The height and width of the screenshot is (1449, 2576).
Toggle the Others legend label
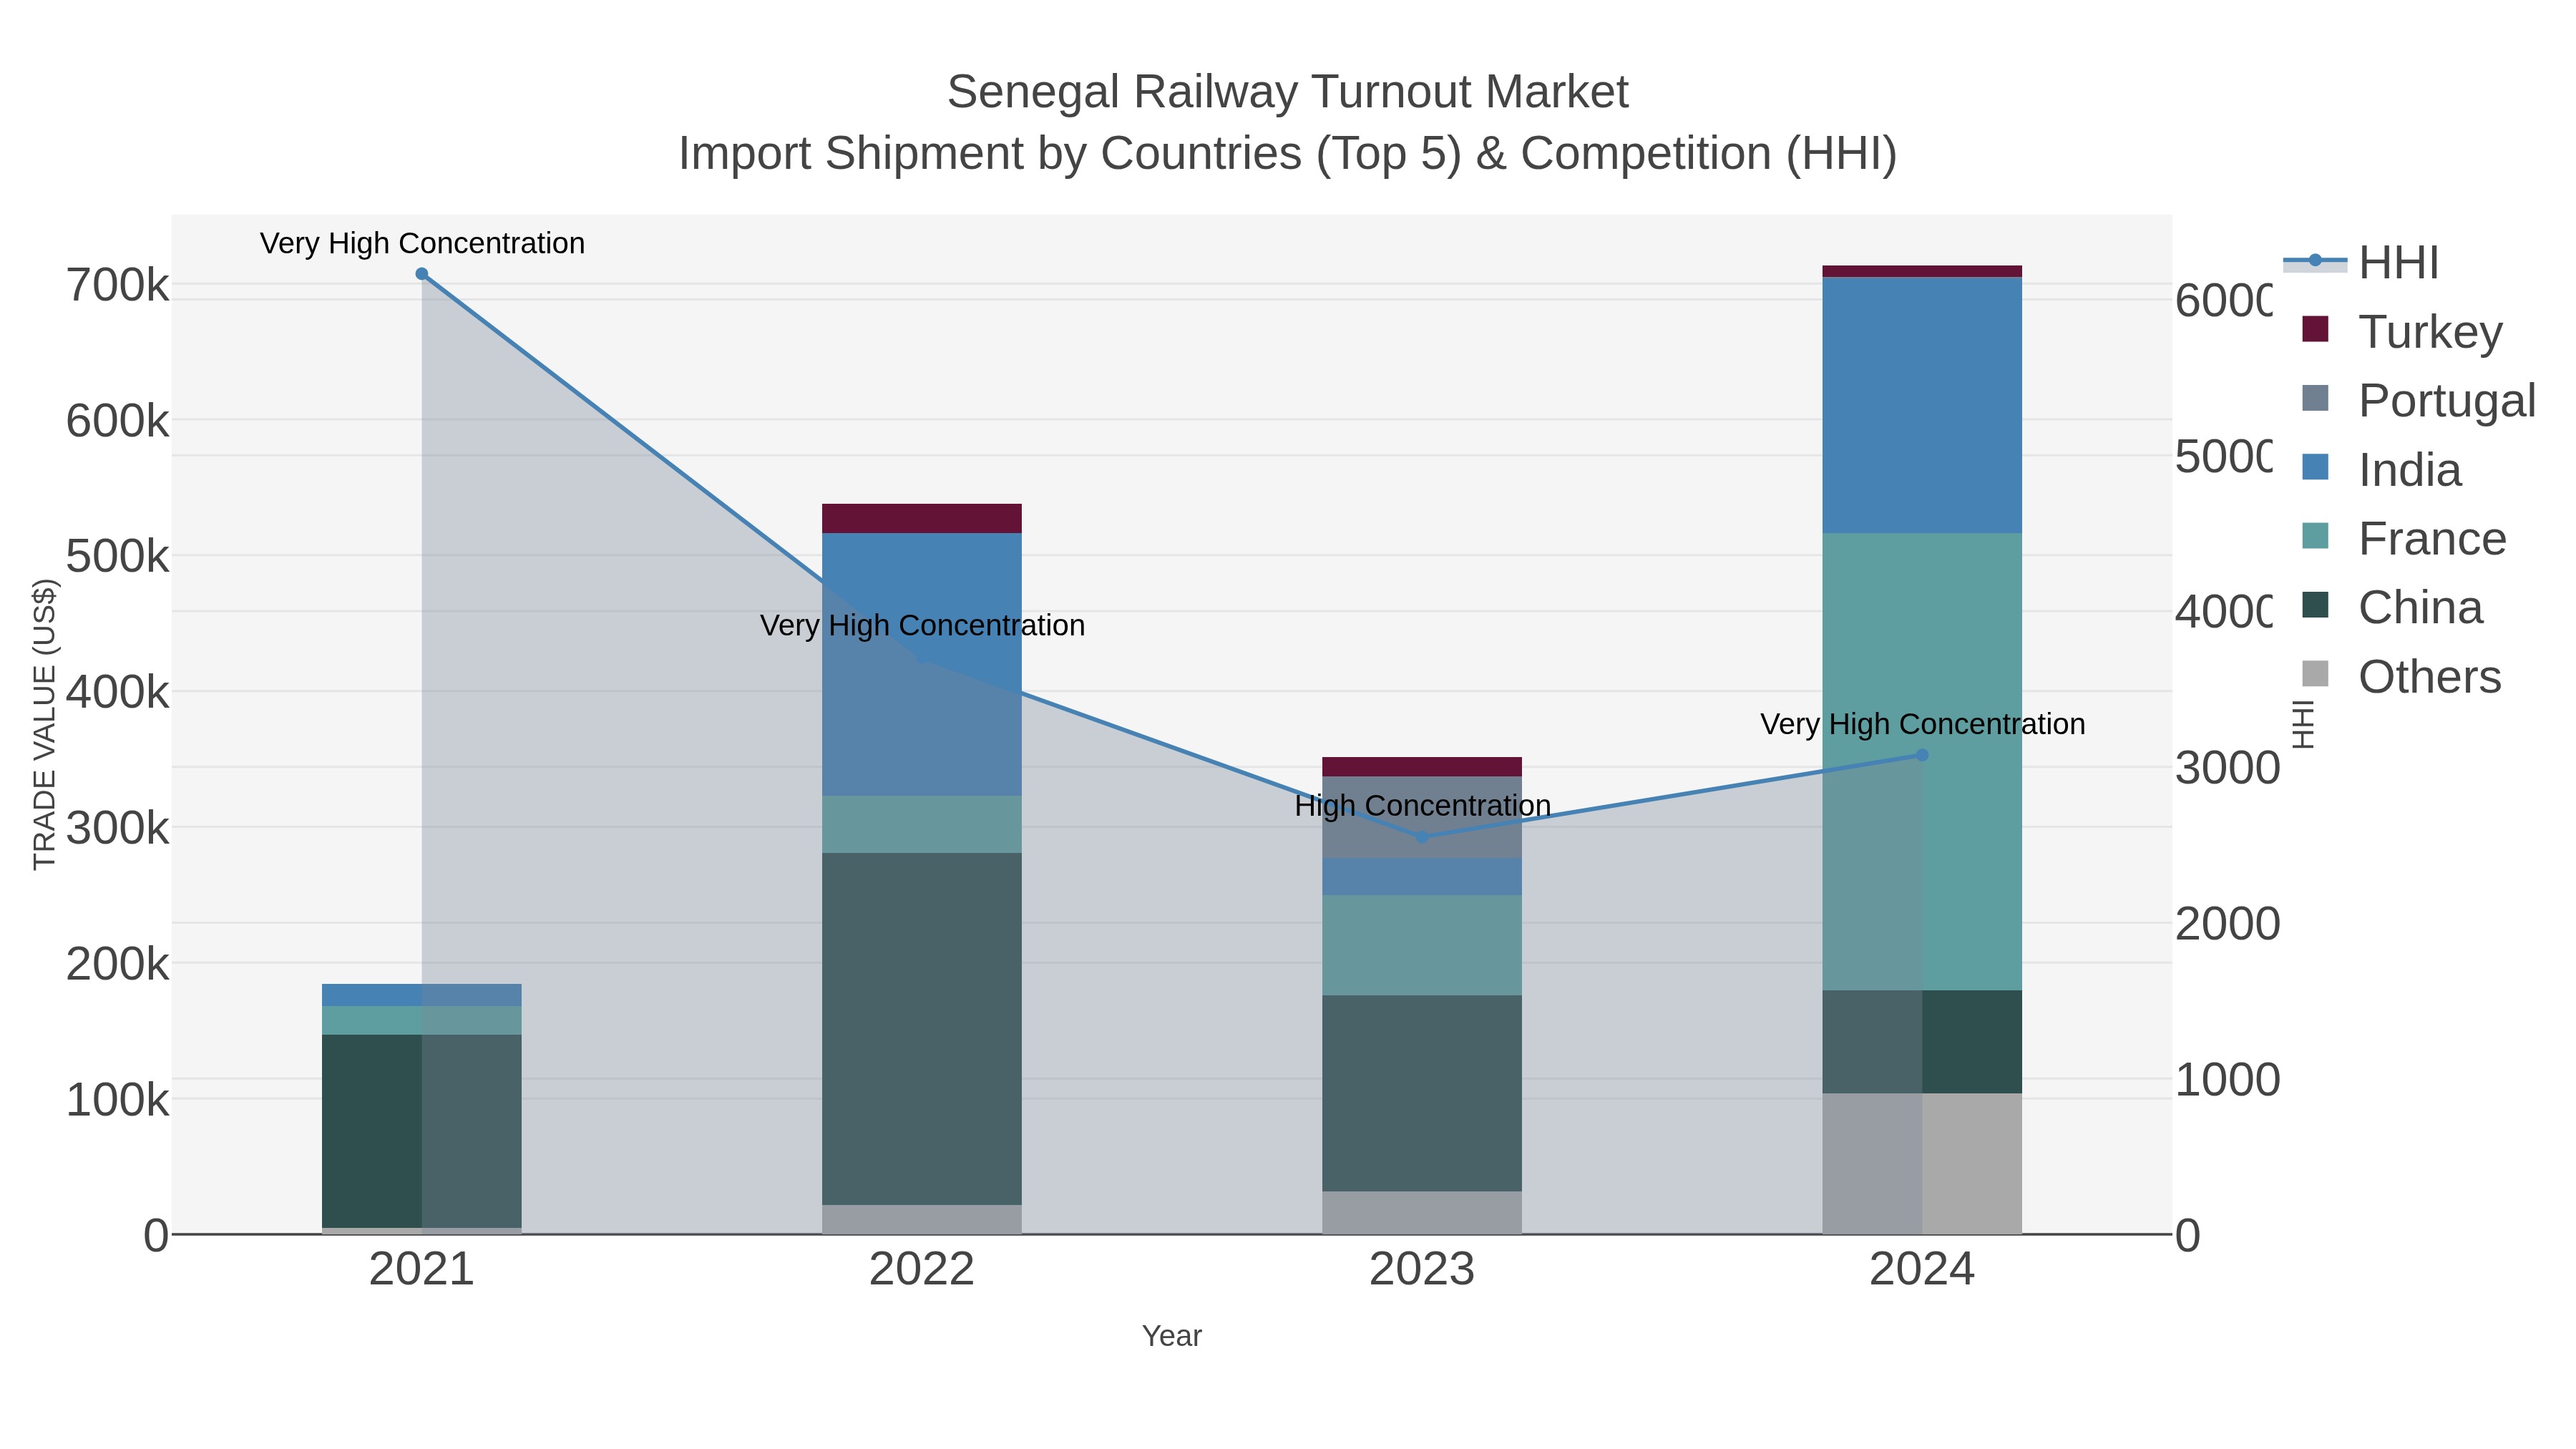tap(2430, 677)
